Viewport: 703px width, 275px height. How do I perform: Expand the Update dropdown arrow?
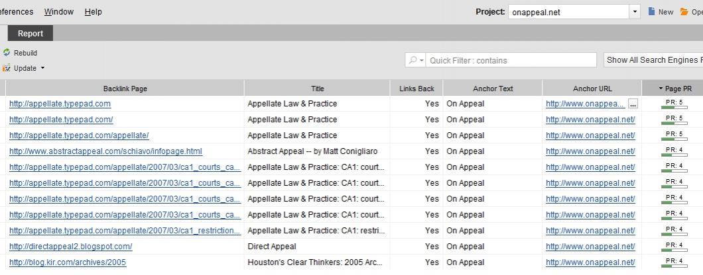point(42,68)
